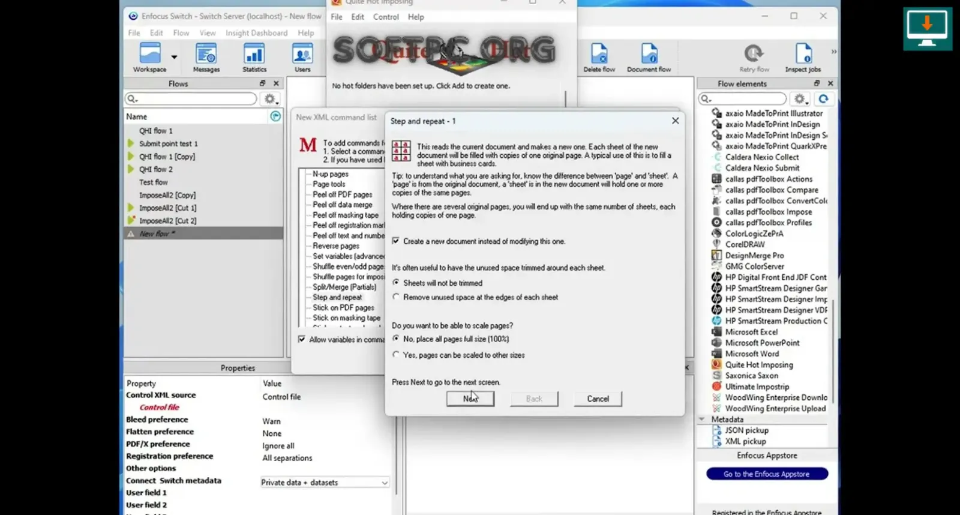Open the Flow menu in Switch
Image resolution: width=960 pixels, height=515 pixels.
coord(181,33)
